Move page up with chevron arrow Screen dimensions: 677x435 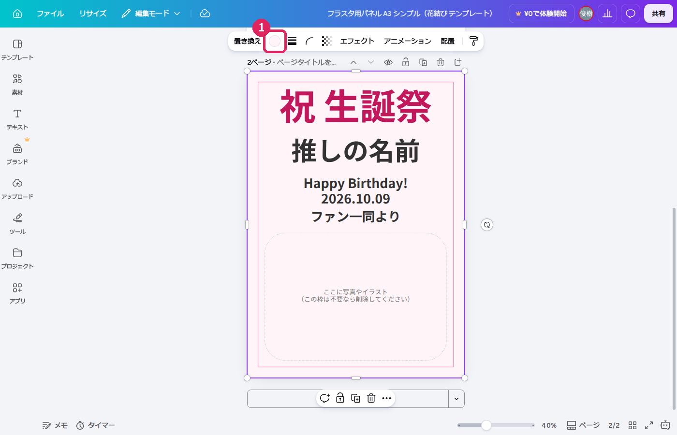click(x=353, y=62)
